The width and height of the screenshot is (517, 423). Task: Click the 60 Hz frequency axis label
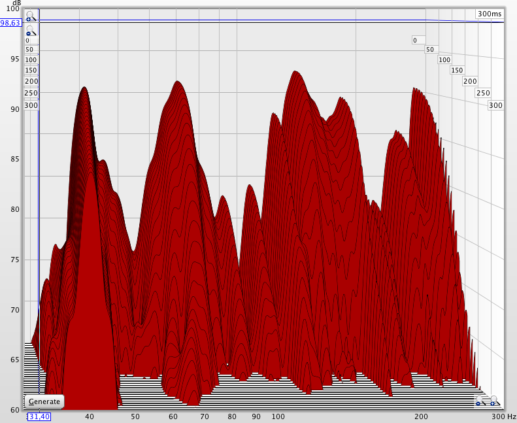(x=173, y=416)
